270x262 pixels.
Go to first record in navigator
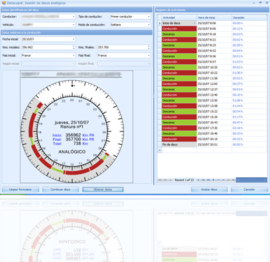click(160, 180)
